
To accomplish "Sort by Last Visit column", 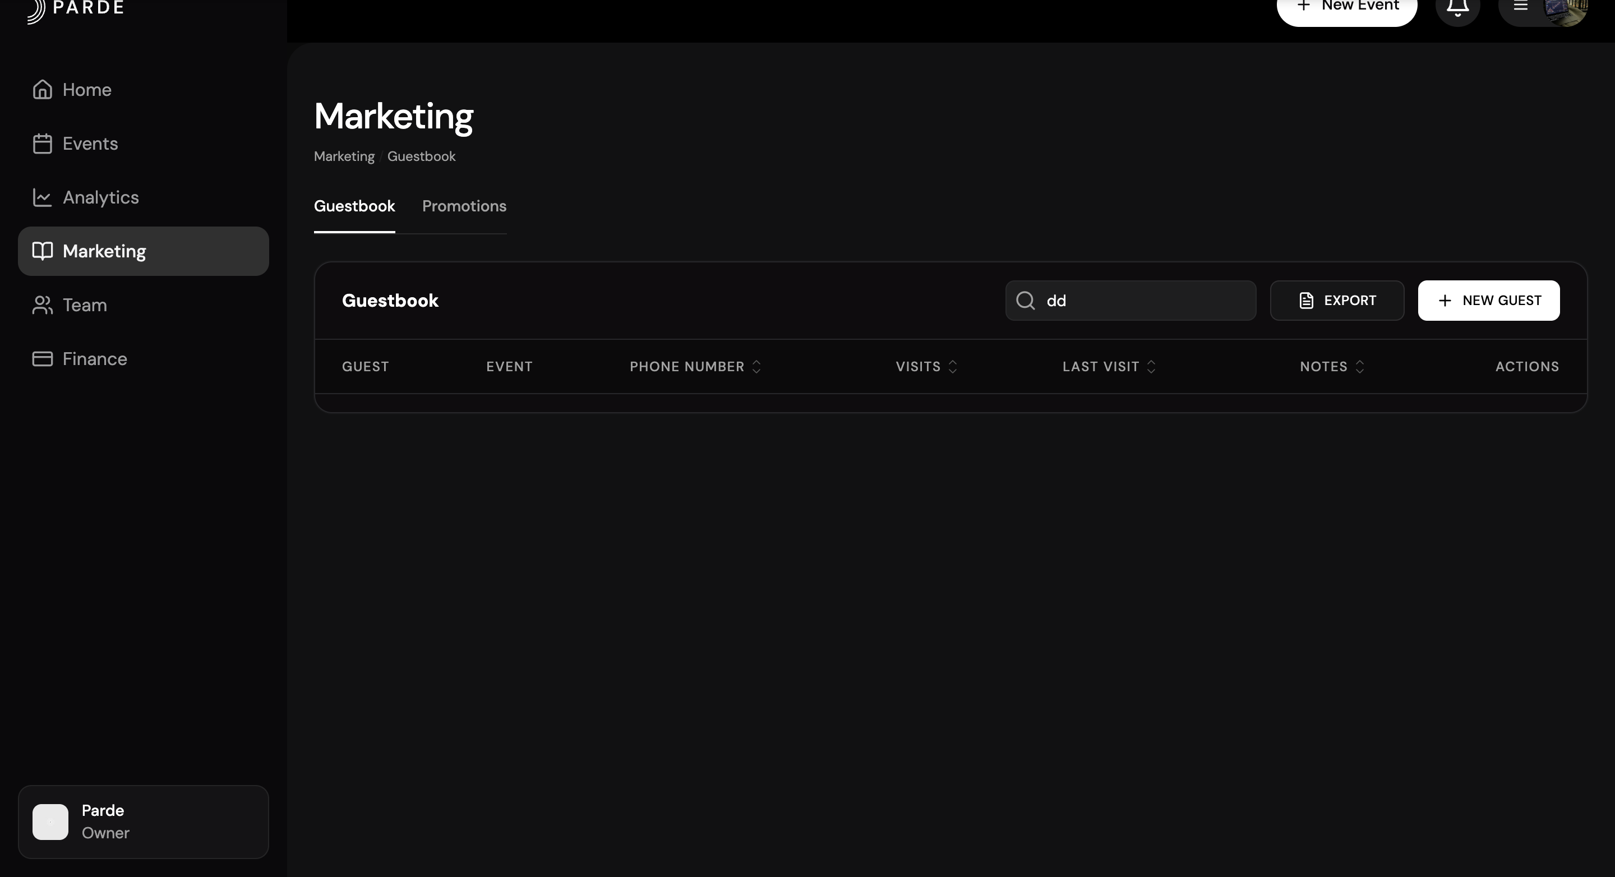I will coord(1151,367).
